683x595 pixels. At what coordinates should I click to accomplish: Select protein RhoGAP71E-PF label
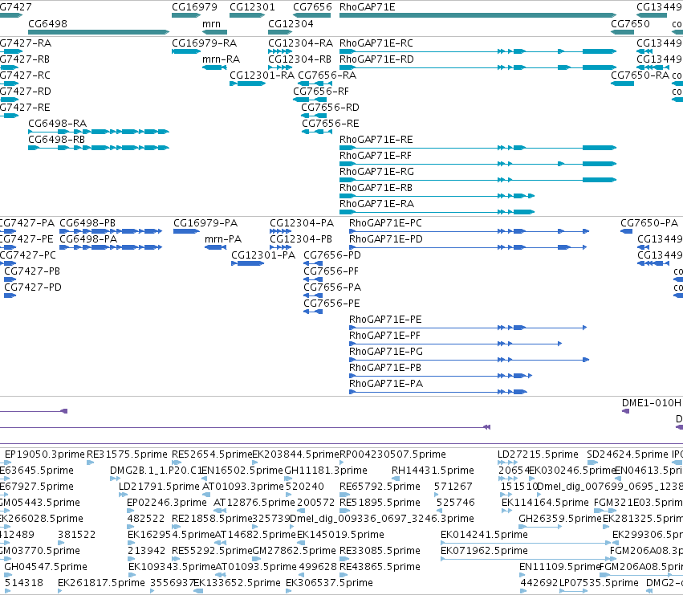[x=385, y=336]
